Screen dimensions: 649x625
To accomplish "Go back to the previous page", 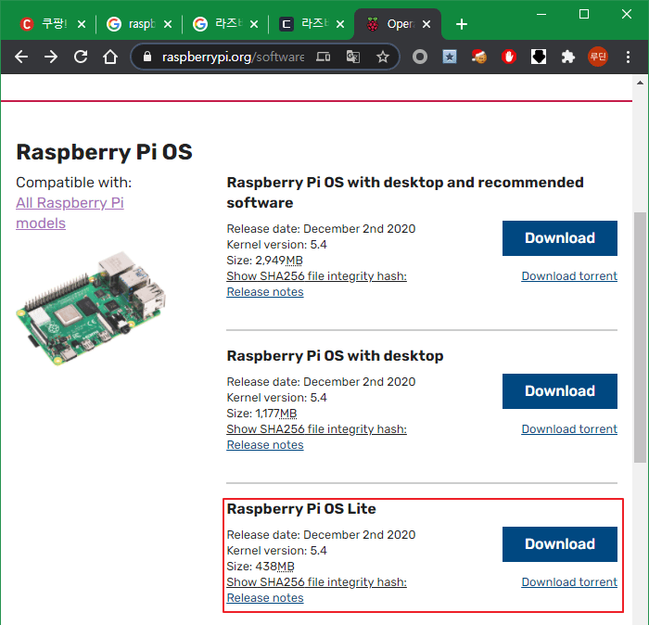I will tap(21, 57).
